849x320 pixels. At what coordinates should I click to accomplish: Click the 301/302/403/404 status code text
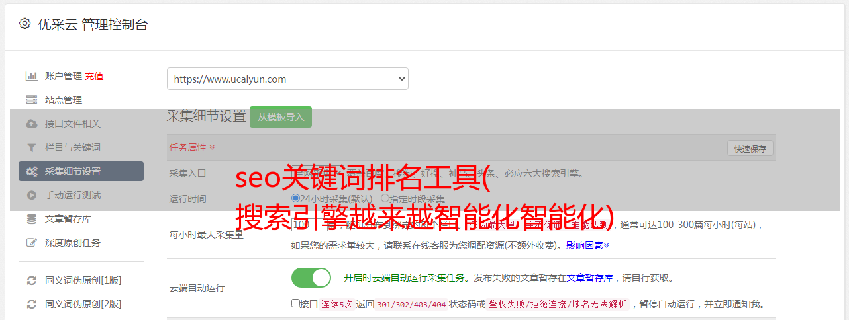[x=411, y=304]
